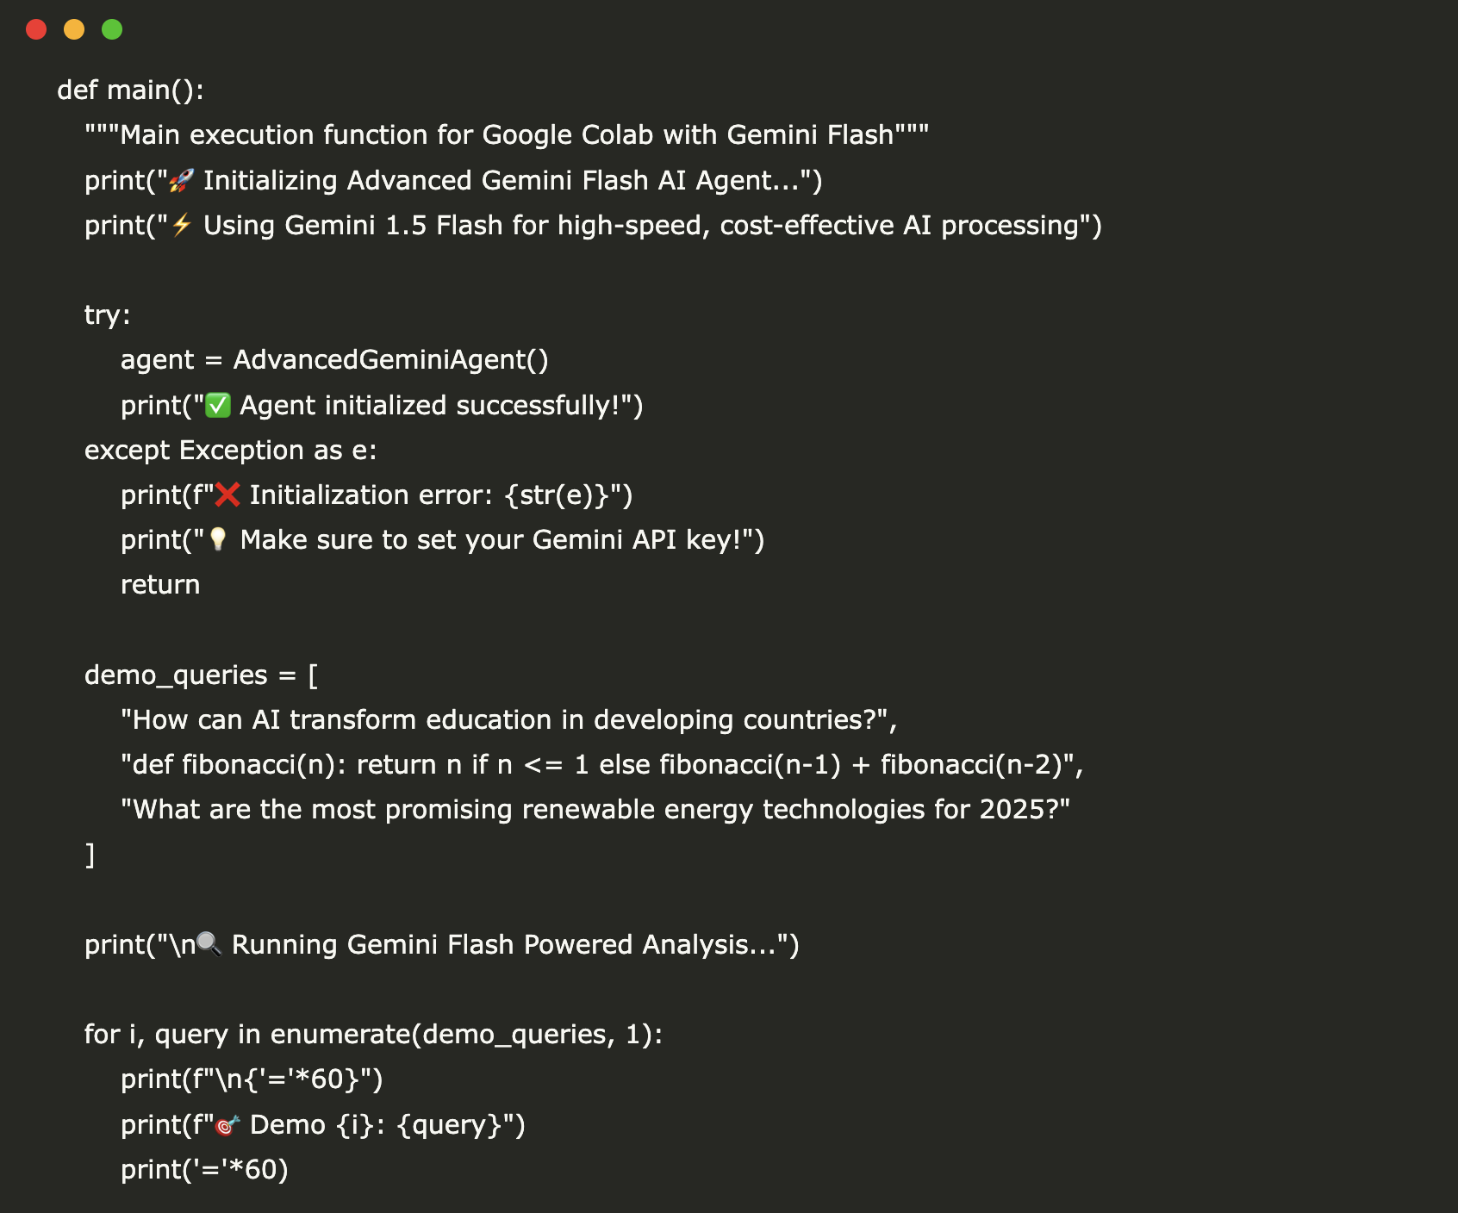Click the 'AdvancedGeminiAgent()' call

click(x=390, y=360)
